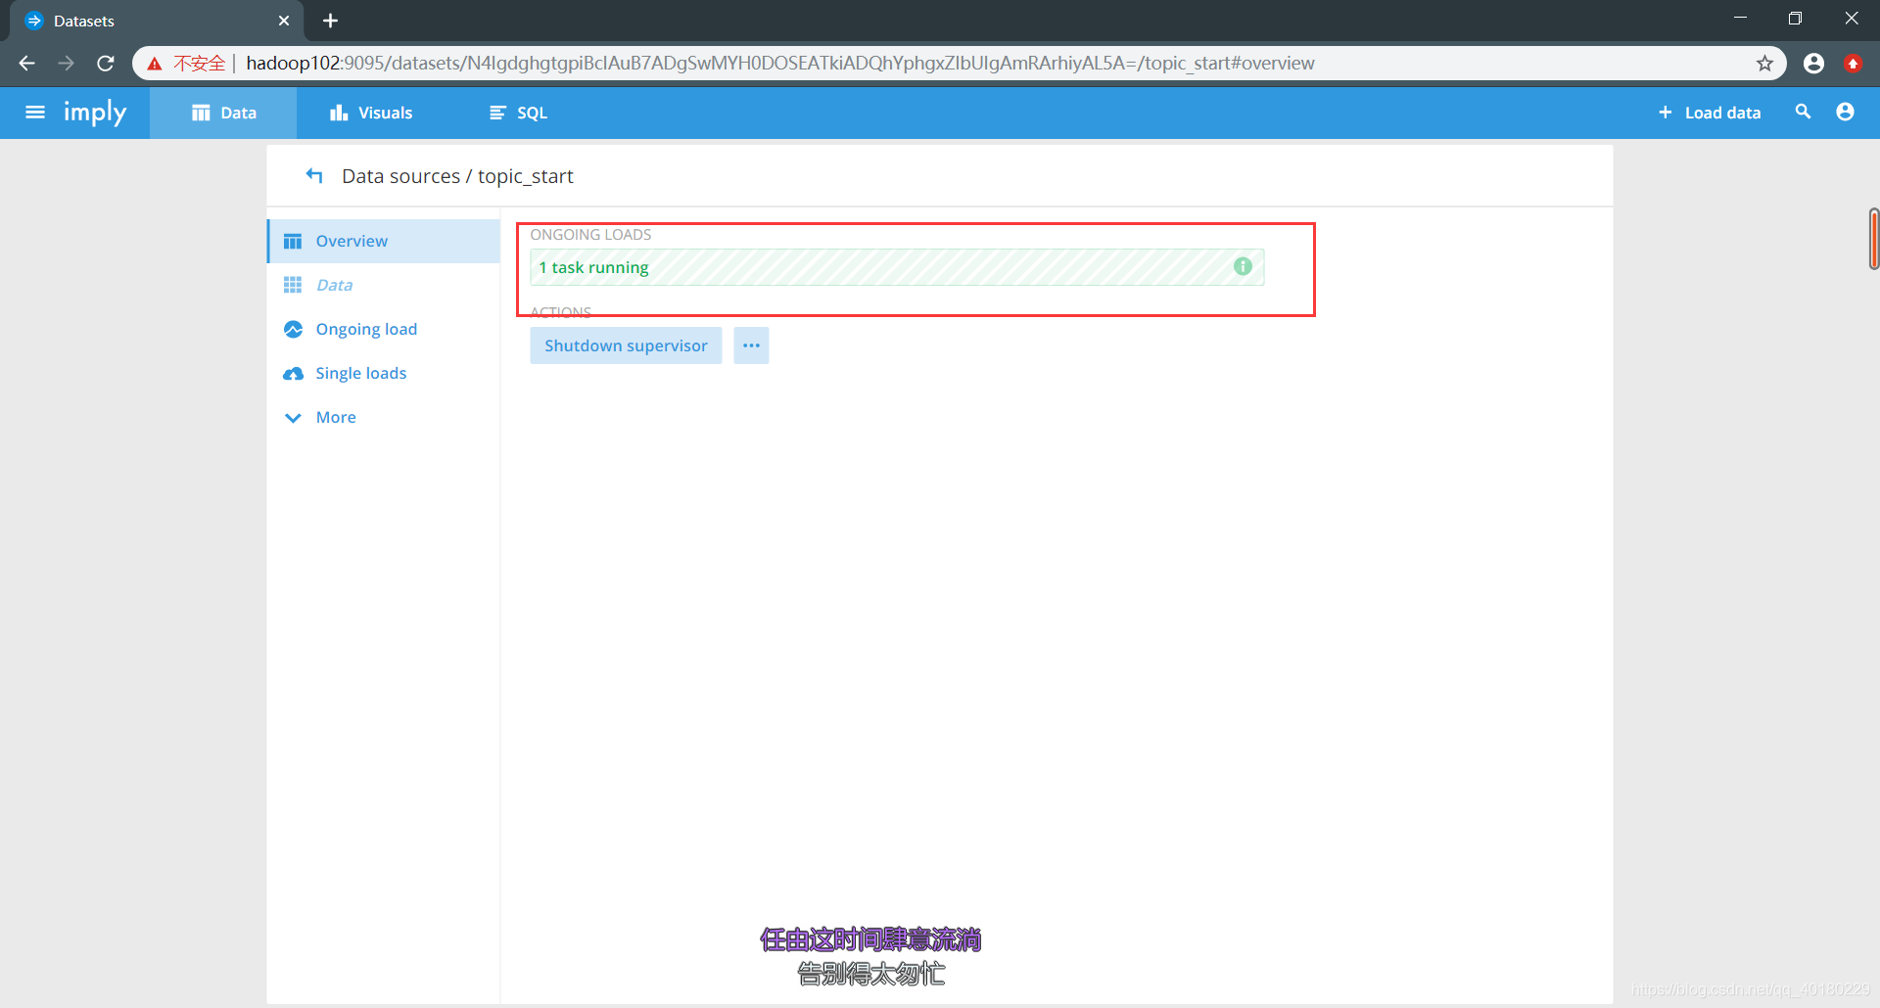Image resolution: width=1880 pixels, height=1008 pixels.
Task: Bookmark this page with the star icon
Action: click(1764, 64)
